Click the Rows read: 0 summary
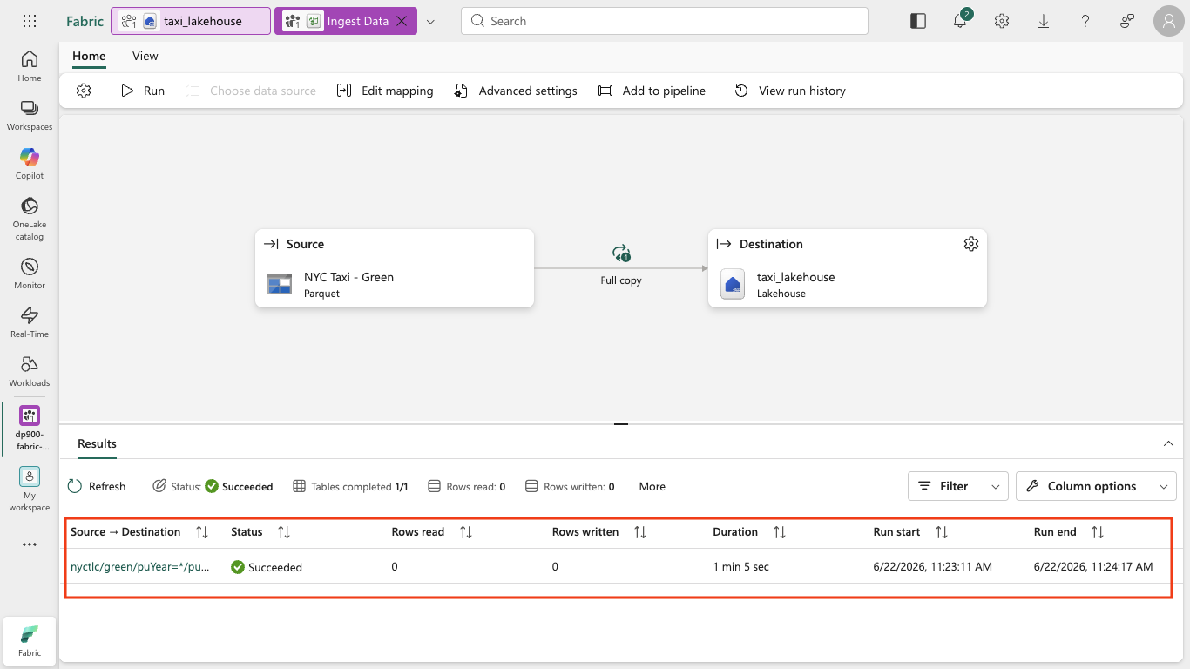 coord(467,486)
